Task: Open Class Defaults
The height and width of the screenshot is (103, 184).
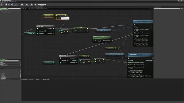Action: [x=27, y=5]
